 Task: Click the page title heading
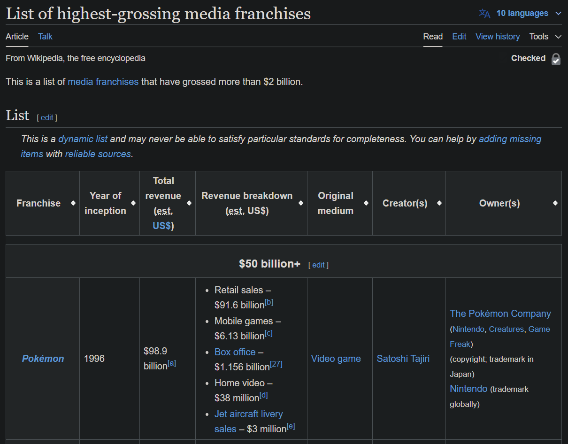[158, 14]
